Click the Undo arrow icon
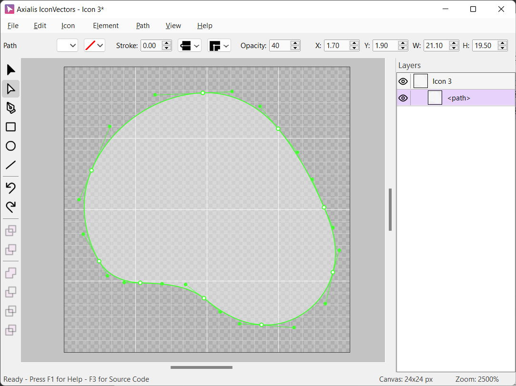The width and height of the screenshot is (516, 386). 10,188
